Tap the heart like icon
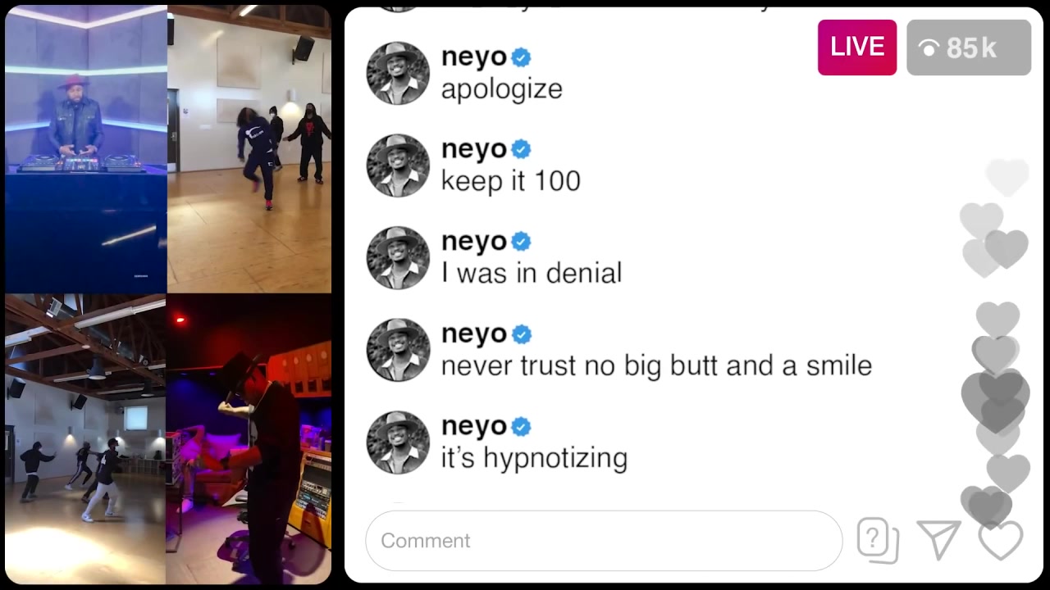Image resolution: width=1050 pixels, height=590 pixels. point(1001,539)
